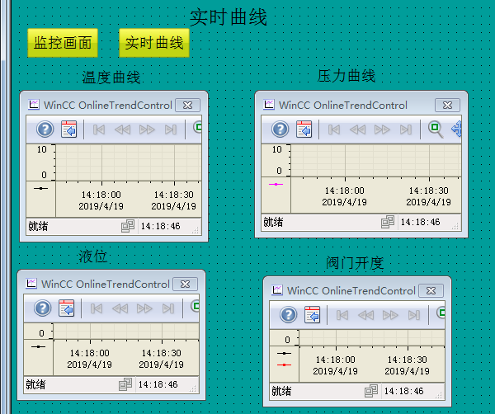The width and height of the screenshot is (495, 414).
Task: Go to next record in 温度曲线 control
Action: click(147, 129)
